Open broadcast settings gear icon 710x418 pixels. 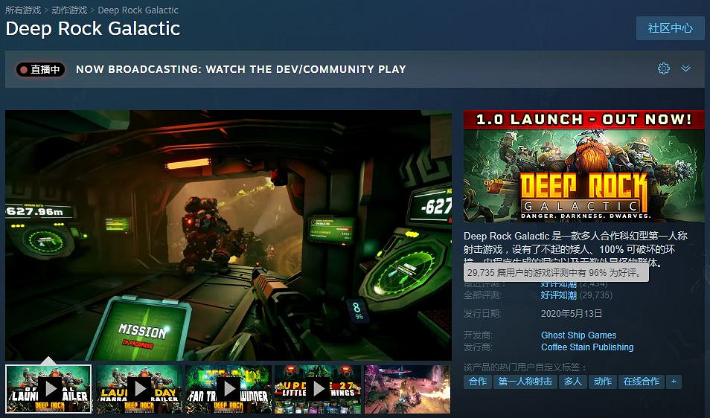coord(664,68)
